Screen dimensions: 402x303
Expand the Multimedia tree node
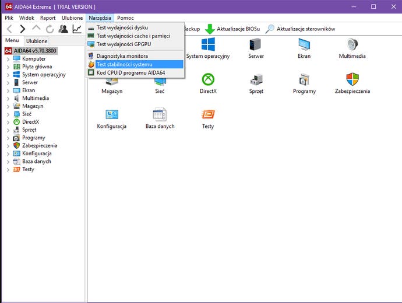[x=8, y=99]
